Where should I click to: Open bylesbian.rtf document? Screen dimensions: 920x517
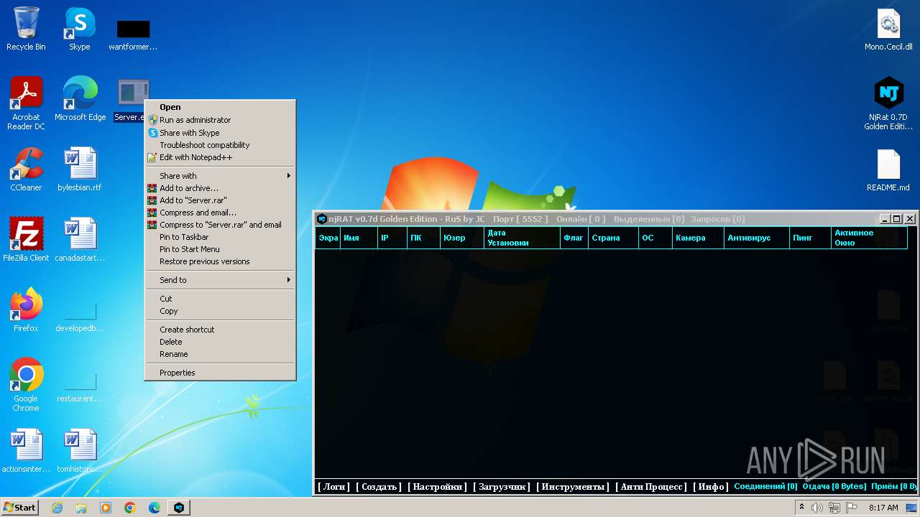[x=80, y=169]
